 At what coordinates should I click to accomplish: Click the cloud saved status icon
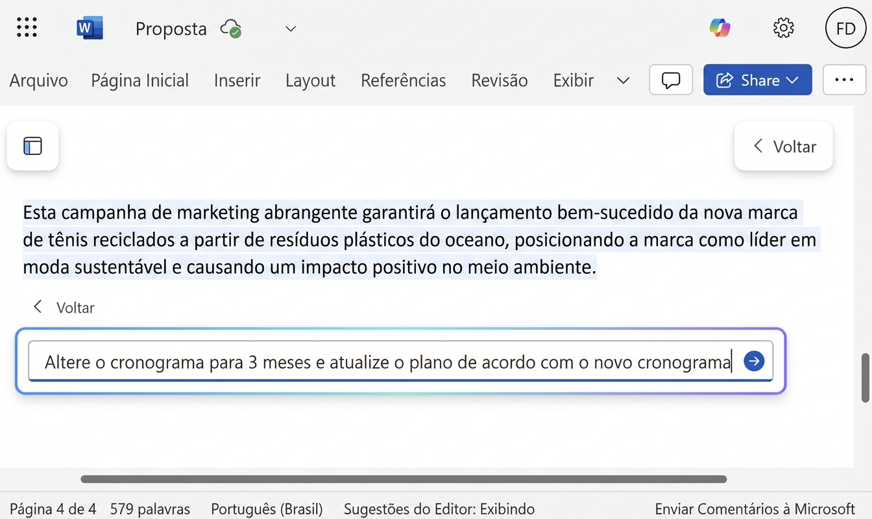230,29
